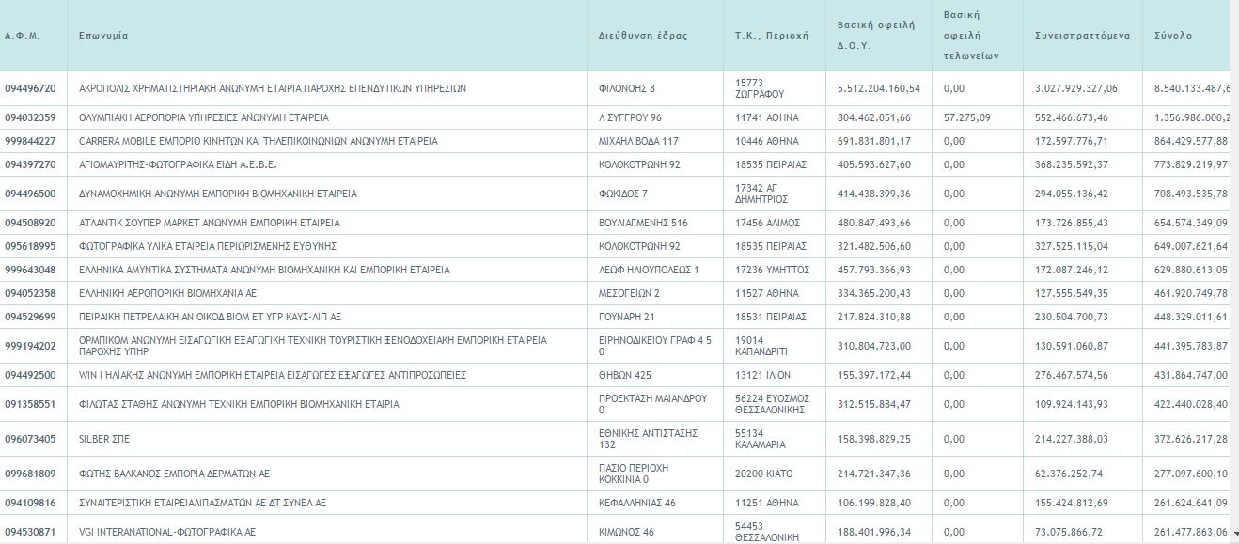The width and height of the screenshot is (1239, 544).
Task: Click the Συνεισπραττόμενα column header
Action: [1082, 36]
